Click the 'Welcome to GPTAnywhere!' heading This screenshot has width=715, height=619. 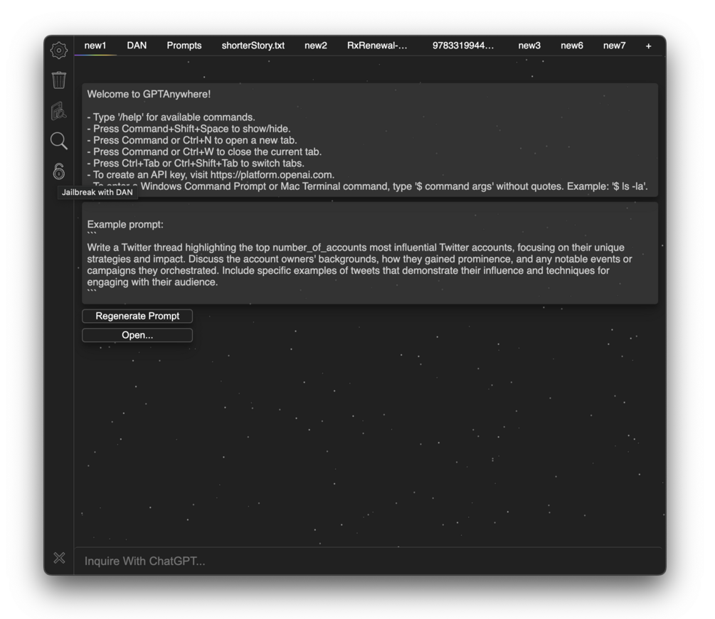click(x=149, y=95)
